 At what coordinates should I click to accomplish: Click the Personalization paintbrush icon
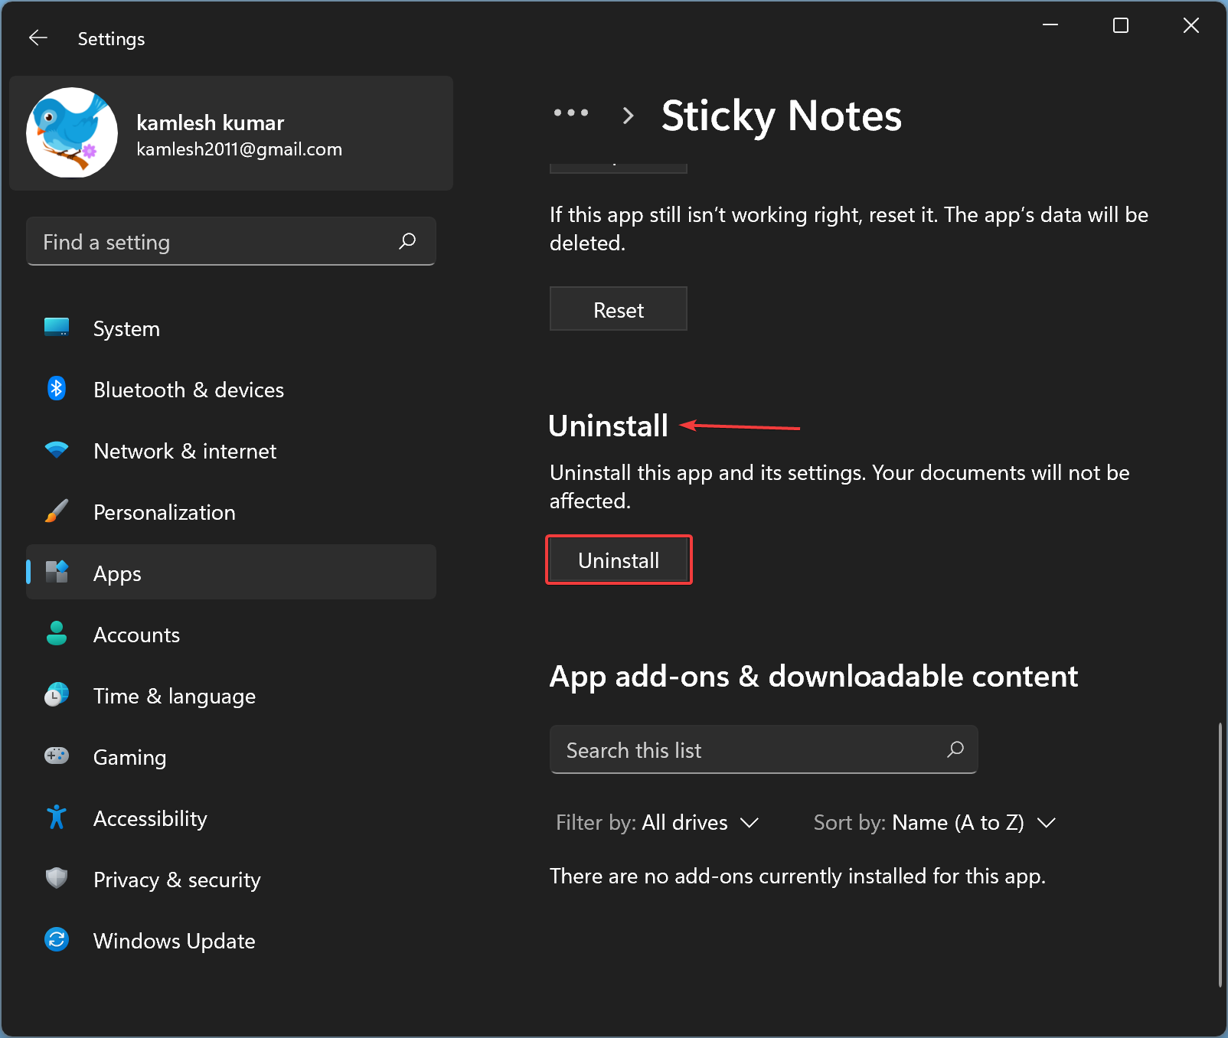pos(57,511)
